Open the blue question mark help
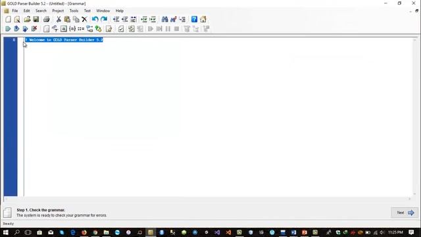The image size is (421, 237). click(194, 19)
